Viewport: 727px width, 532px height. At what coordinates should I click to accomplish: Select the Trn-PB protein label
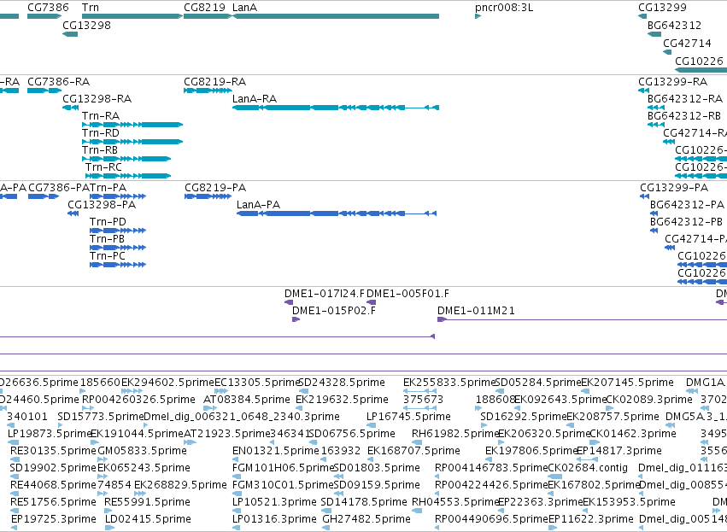coord(107,239)
